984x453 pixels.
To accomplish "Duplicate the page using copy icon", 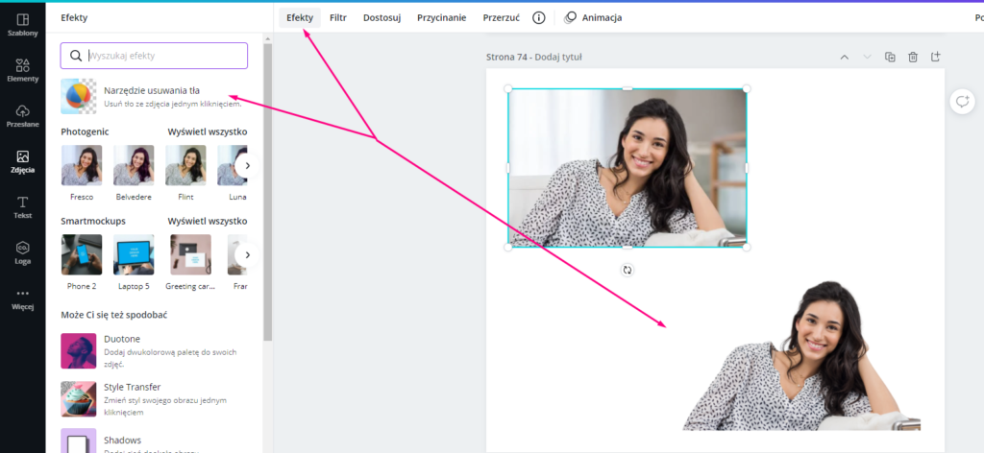I will click(x=890, y=58).
